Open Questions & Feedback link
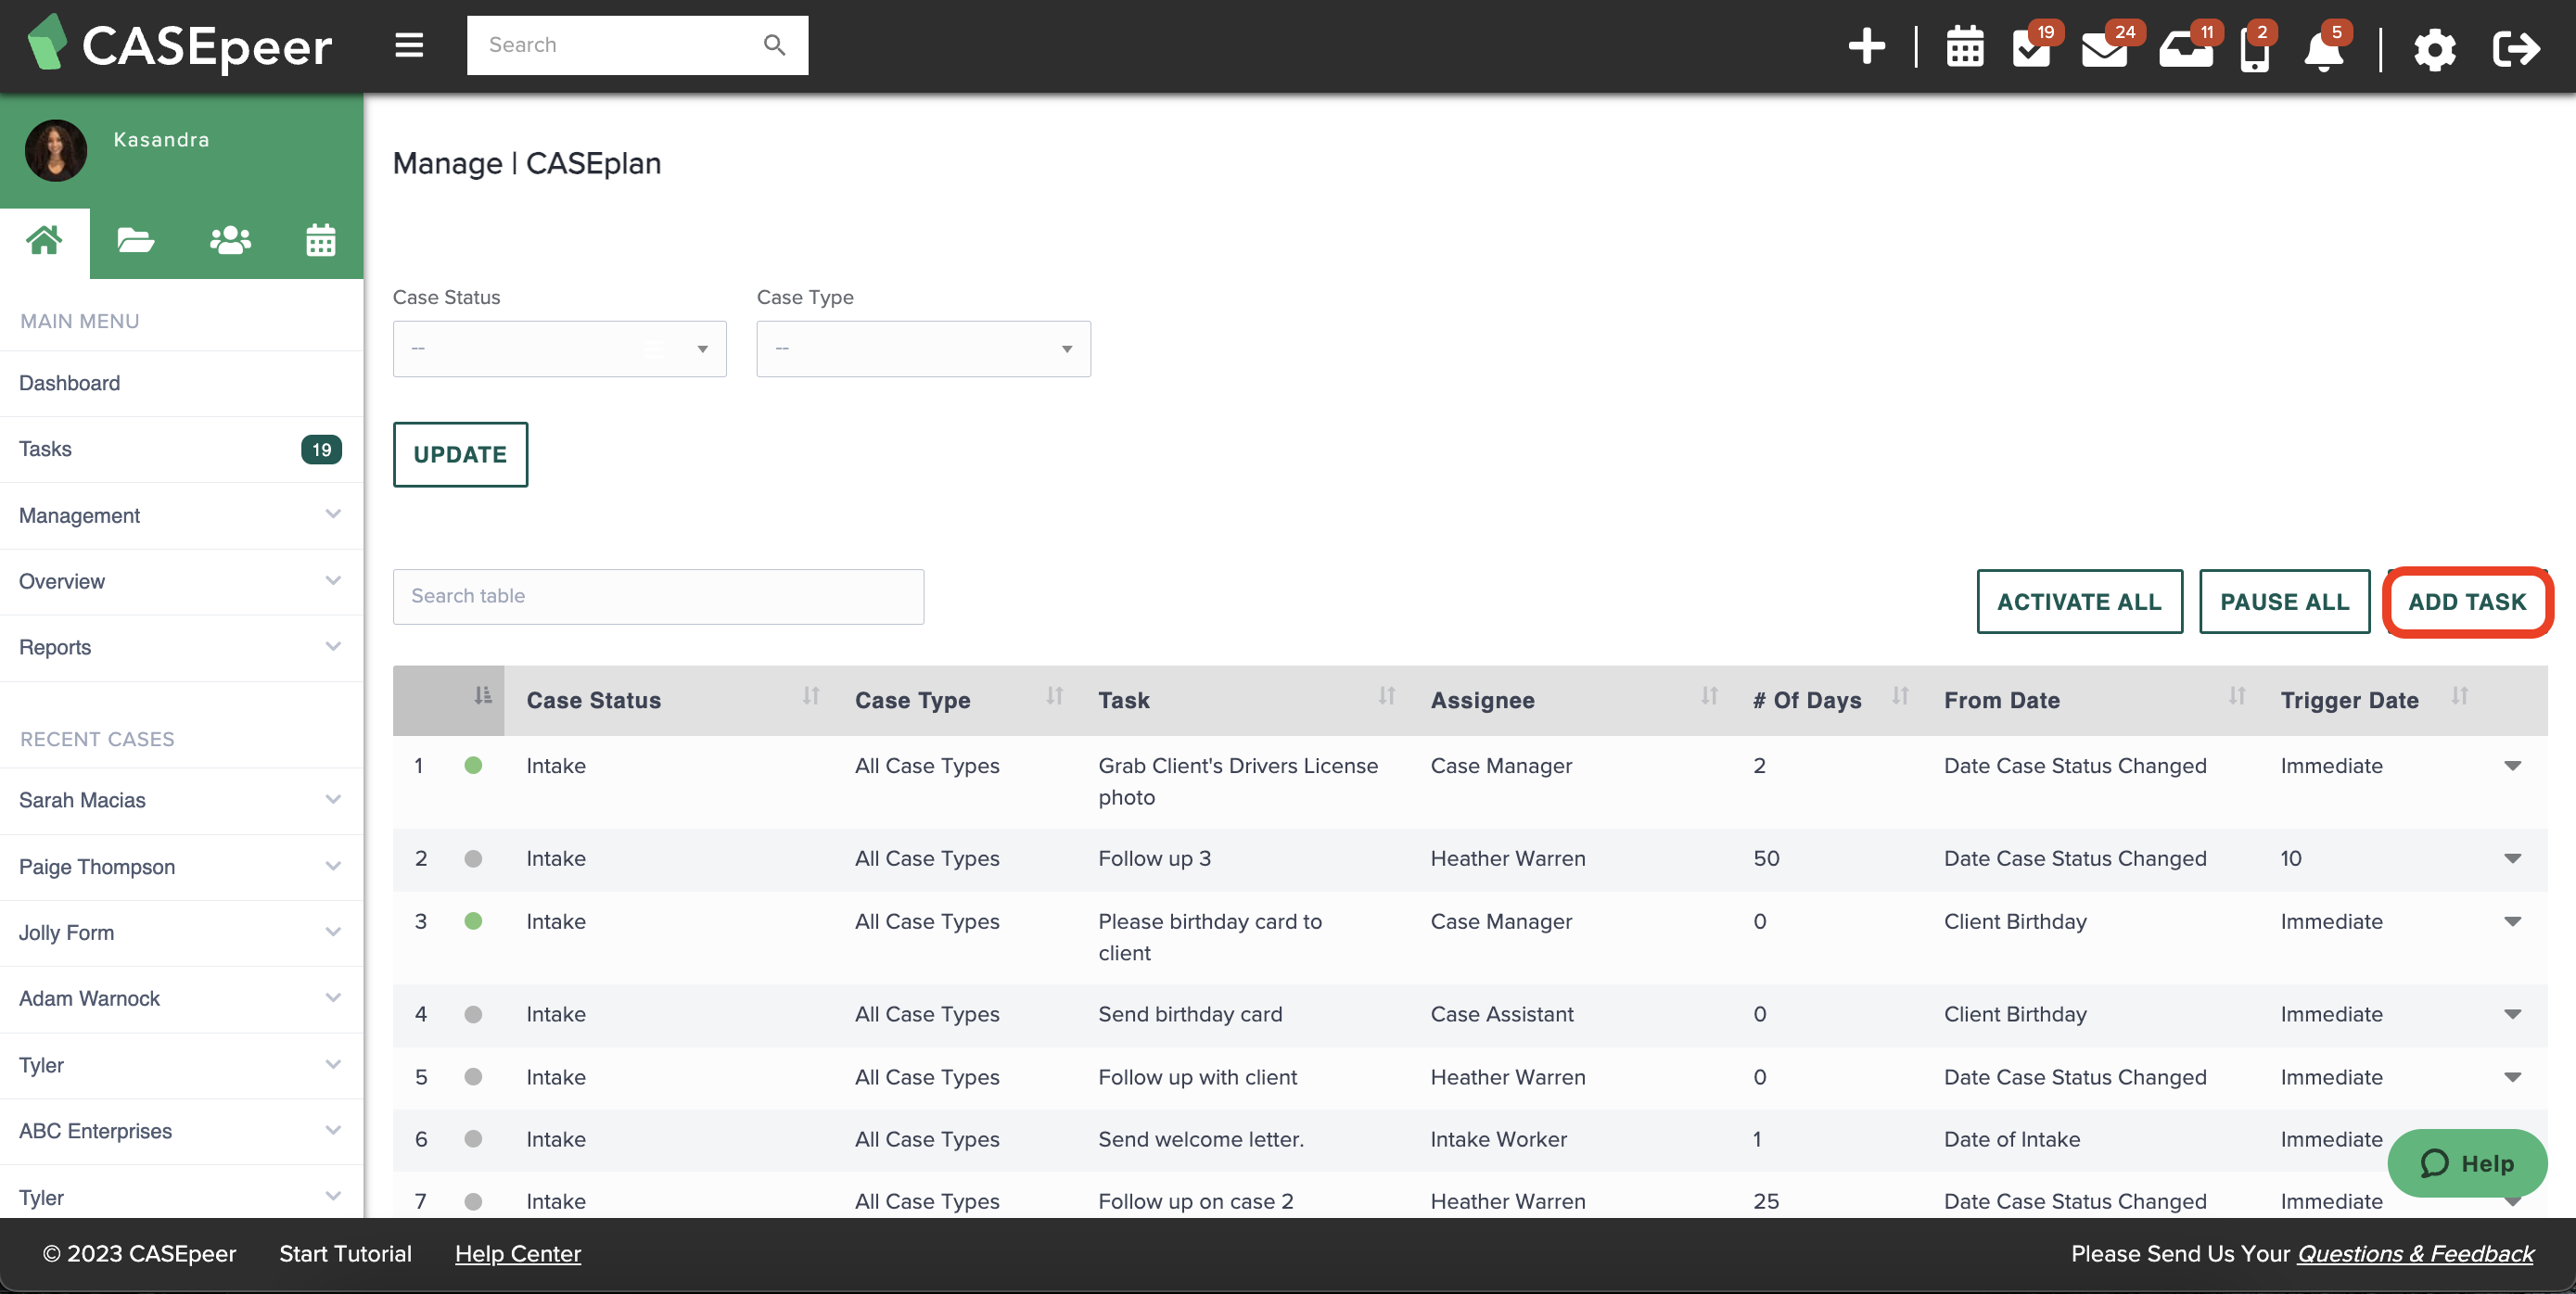 (x=2415, y=1253)
